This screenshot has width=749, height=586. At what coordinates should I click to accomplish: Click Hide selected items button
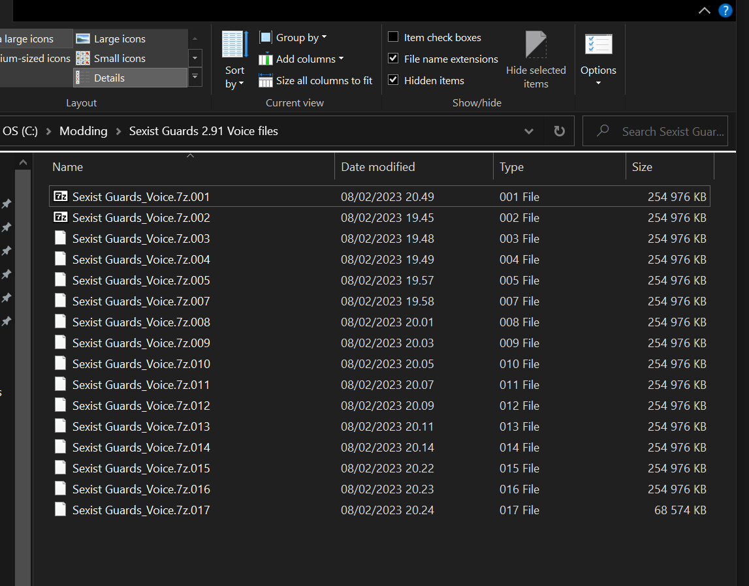pyautogui.click(x=535, y=60)
